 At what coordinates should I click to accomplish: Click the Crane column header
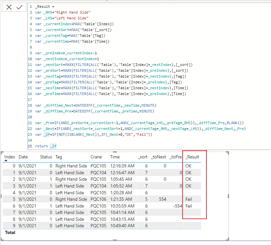96,157
